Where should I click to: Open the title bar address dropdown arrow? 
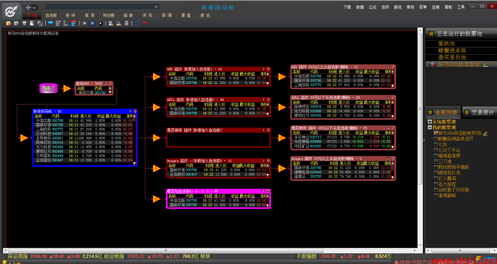coord(156,7)
